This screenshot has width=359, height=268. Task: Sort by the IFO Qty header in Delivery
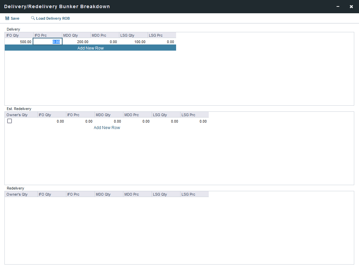point(19,35)
